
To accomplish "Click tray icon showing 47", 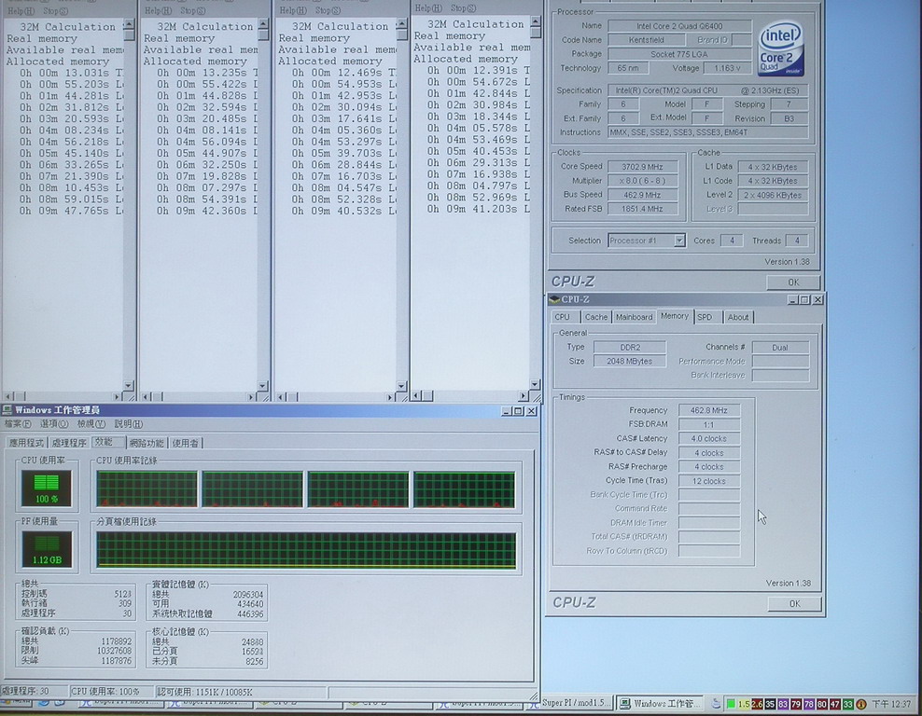I will click(834, 704).
